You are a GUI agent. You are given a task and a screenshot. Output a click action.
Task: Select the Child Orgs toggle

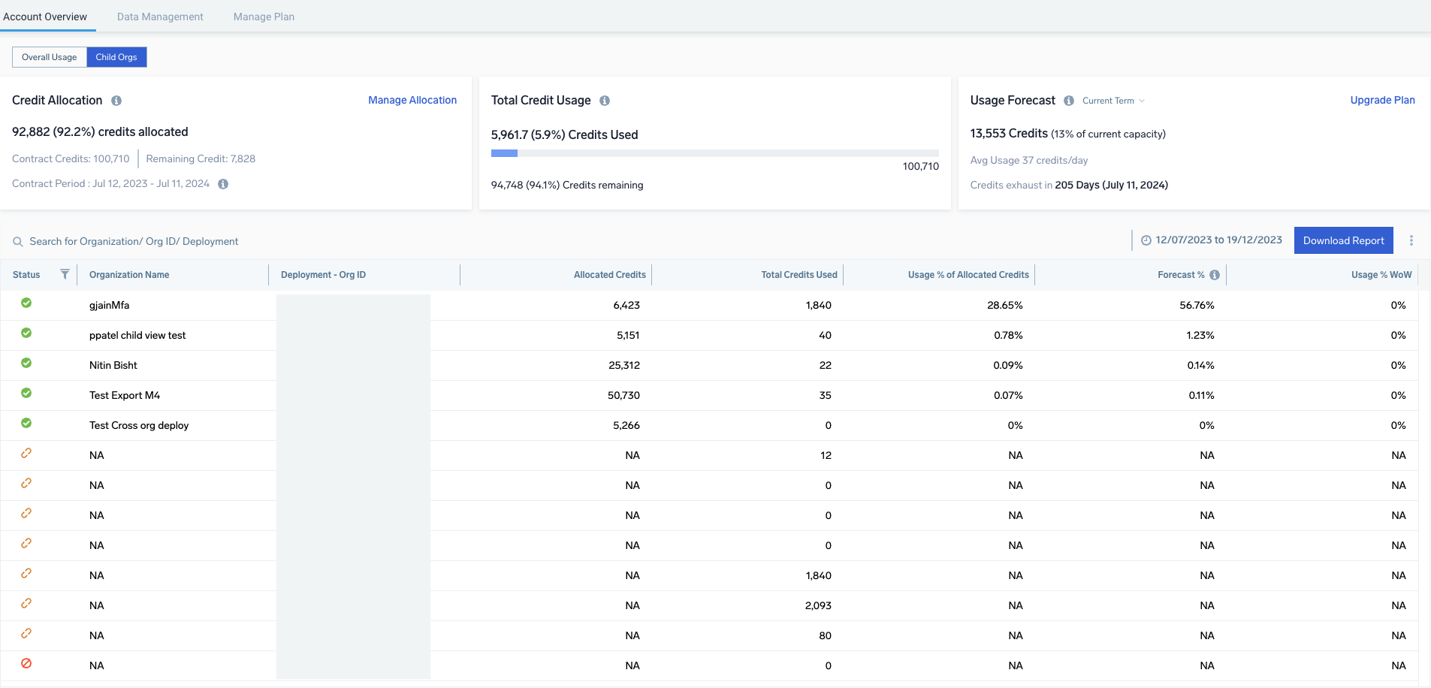(x=116, y=57)
